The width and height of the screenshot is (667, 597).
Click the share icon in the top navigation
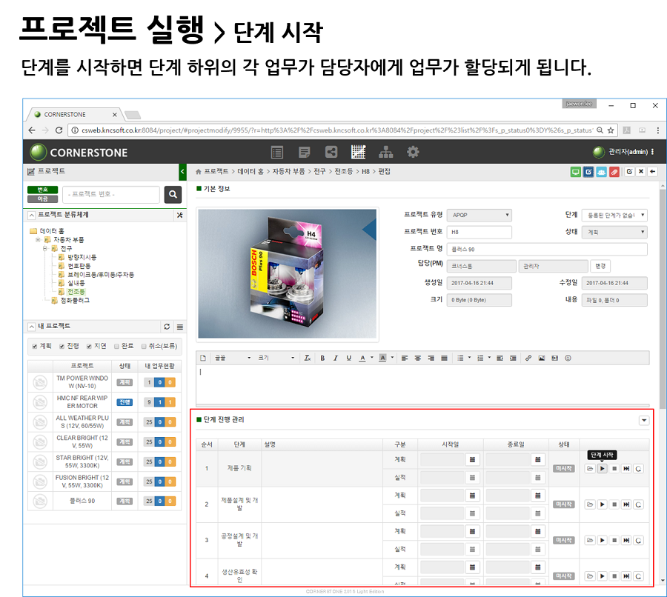coord(331,152)
